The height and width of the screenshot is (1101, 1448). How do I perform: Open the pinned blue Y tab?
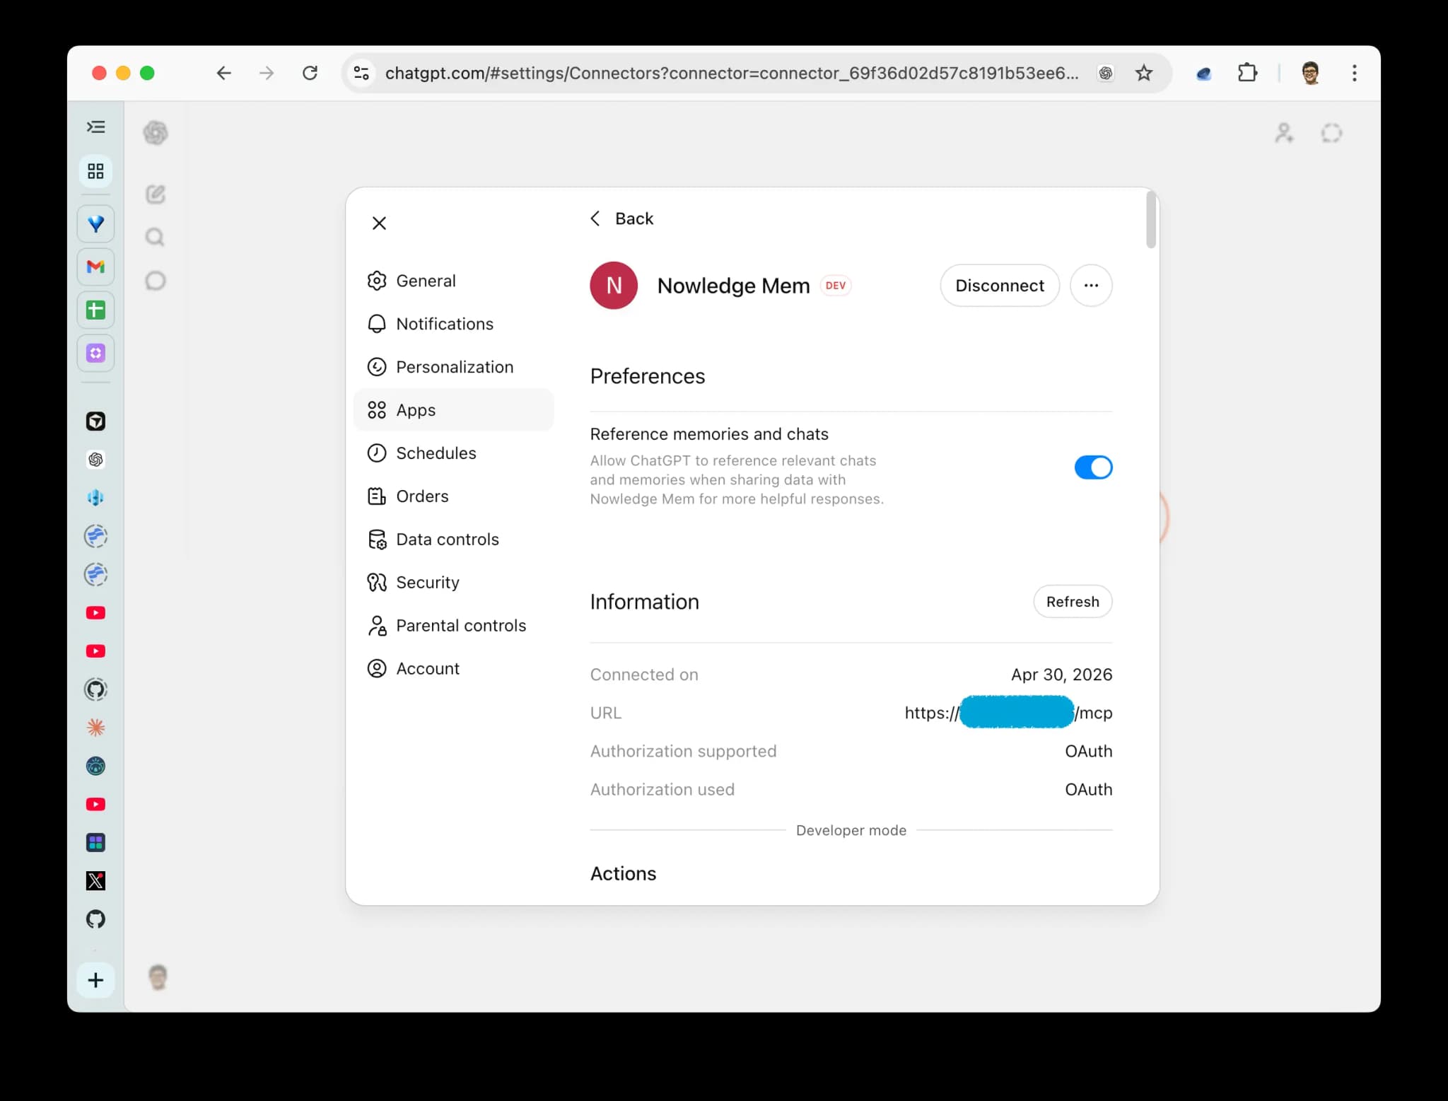[95, 224]
